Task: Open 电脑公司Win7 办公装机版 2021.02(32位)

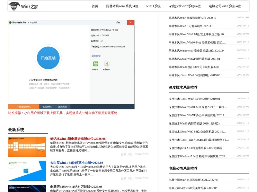Action: tap(193, 180)
